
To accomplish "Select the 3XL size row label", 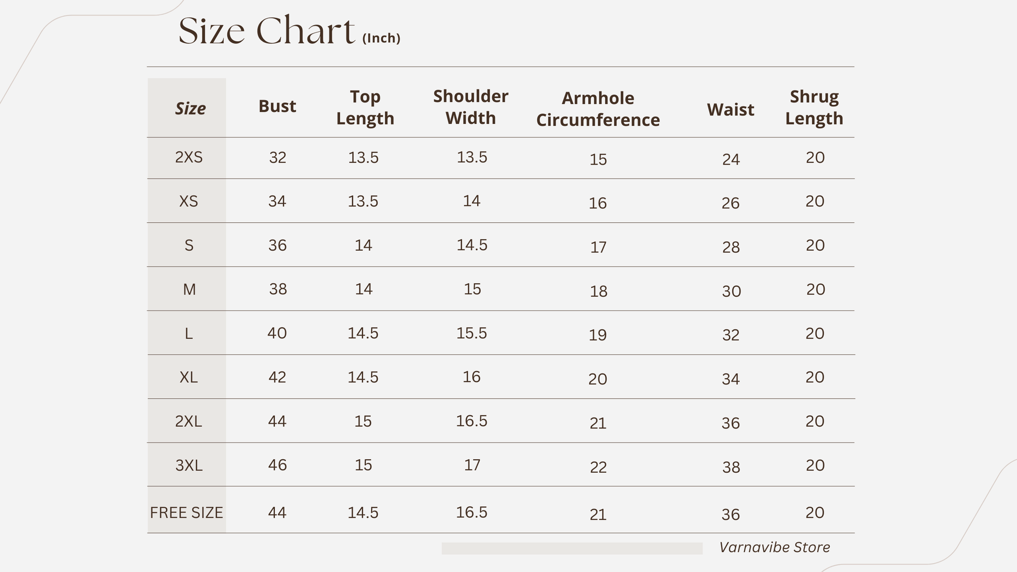I will pos(189,465).
